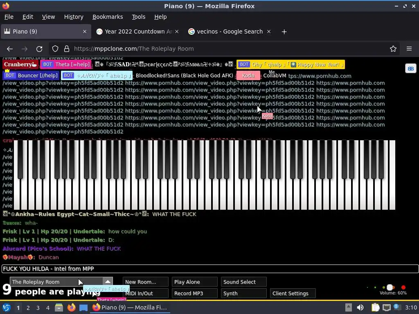419x314 pixels.
Task: Switch to vecinos Google Search tab
Action: pos(230,31)
